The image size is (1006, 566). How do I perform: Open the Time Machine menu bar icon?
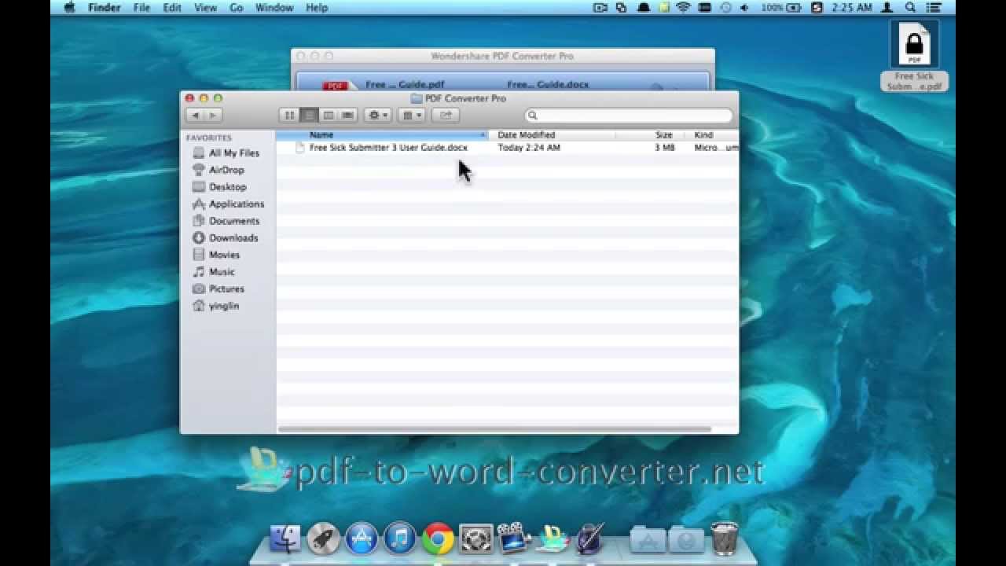point(725,8)
